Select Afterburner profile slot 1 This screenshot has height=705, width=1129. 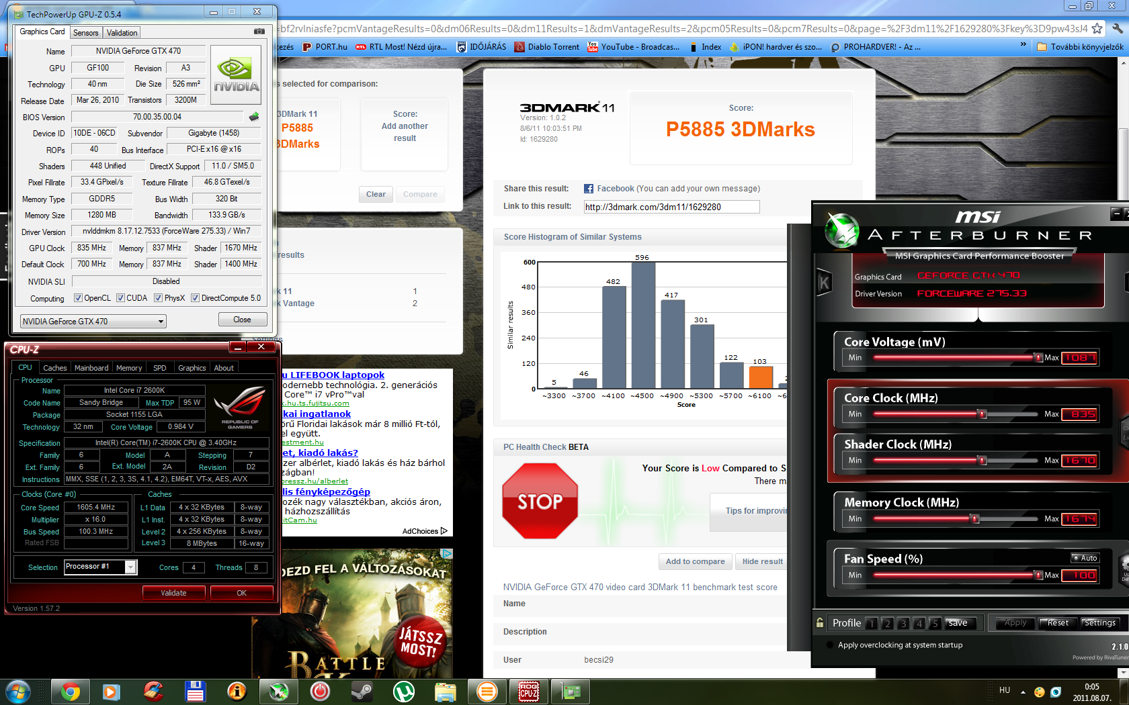(872, 624)
